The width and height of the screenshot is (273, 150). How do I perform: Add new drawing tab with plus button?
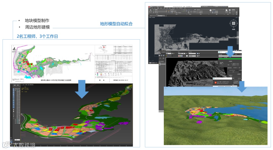click(x=166, y=16)
